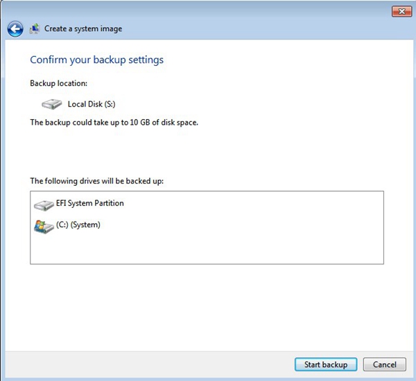Cancel the system image wizard
The image size is (416, 381).
[384, 364]
